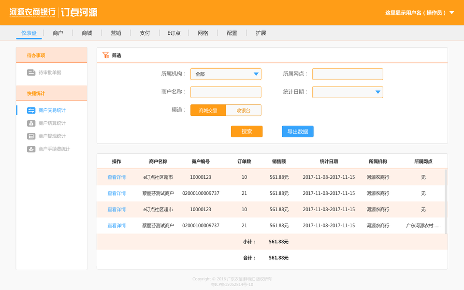This screenshot has width=464, height=290.
Task: Click the 销售额 column header
Action: [279, 161]
